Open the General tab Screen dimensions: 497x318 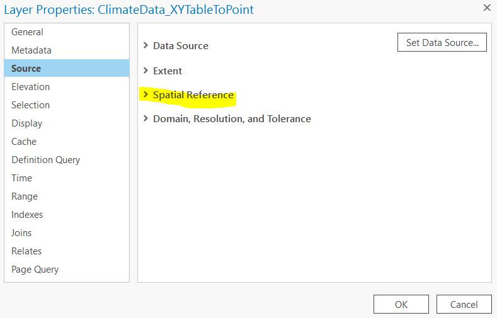tap(27, 32)
